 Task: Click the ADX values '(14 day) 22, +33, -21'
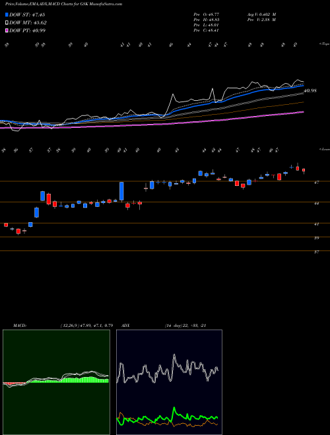tap(185, 326)
